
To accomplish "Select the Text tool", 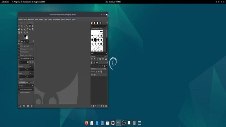I will tap(22, 32).
